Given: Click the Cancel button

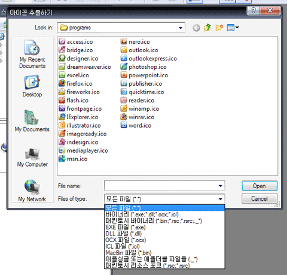Looking at the screenshot, I should click(x=259, y=198).
